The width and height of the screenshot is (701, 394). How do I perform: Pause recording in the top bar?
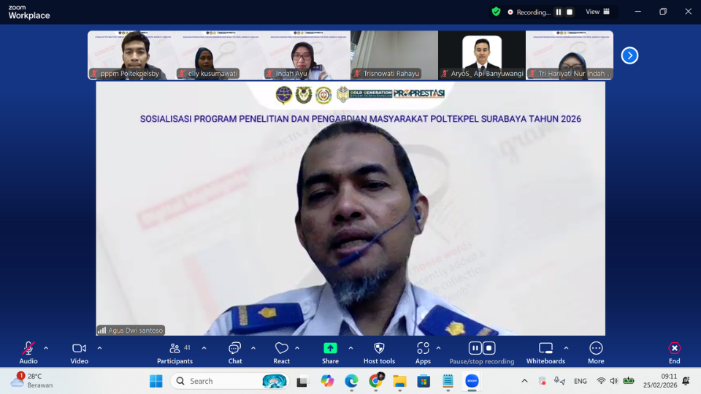[x=559, y=12]
